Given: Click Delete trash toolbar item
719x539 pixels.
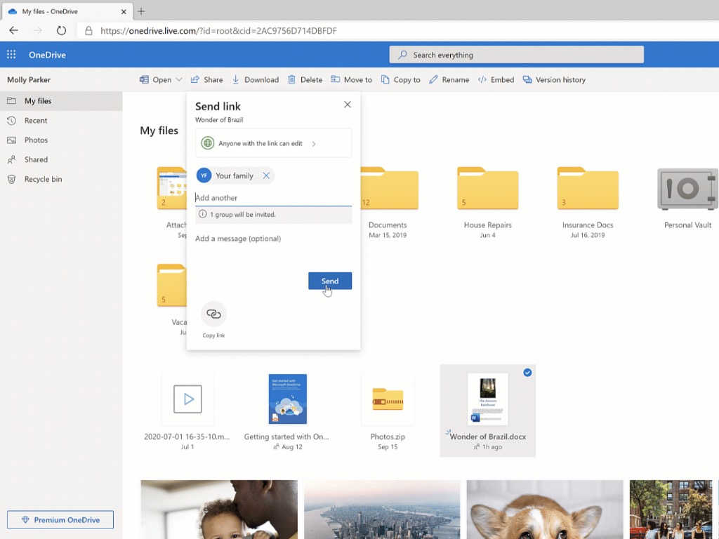Looking at the screenshot, I should 305,80.
